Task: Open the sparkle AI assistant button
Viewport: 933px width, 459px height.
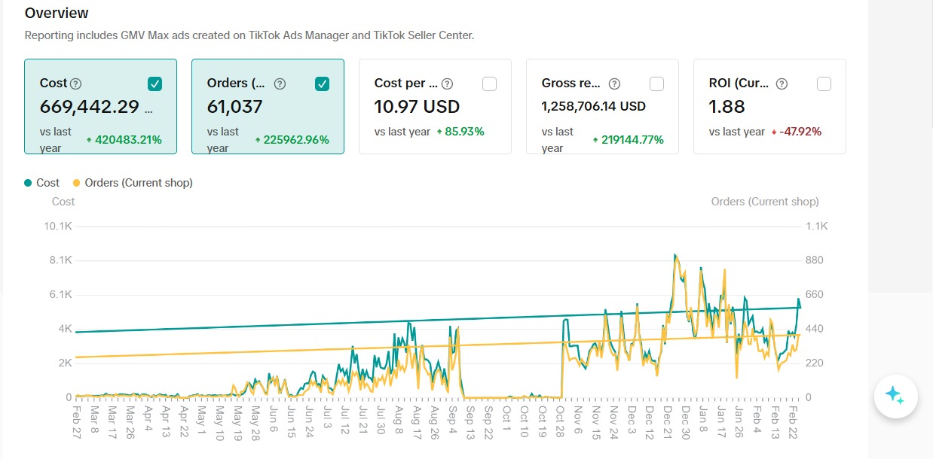Action: (x=895, y=395)
